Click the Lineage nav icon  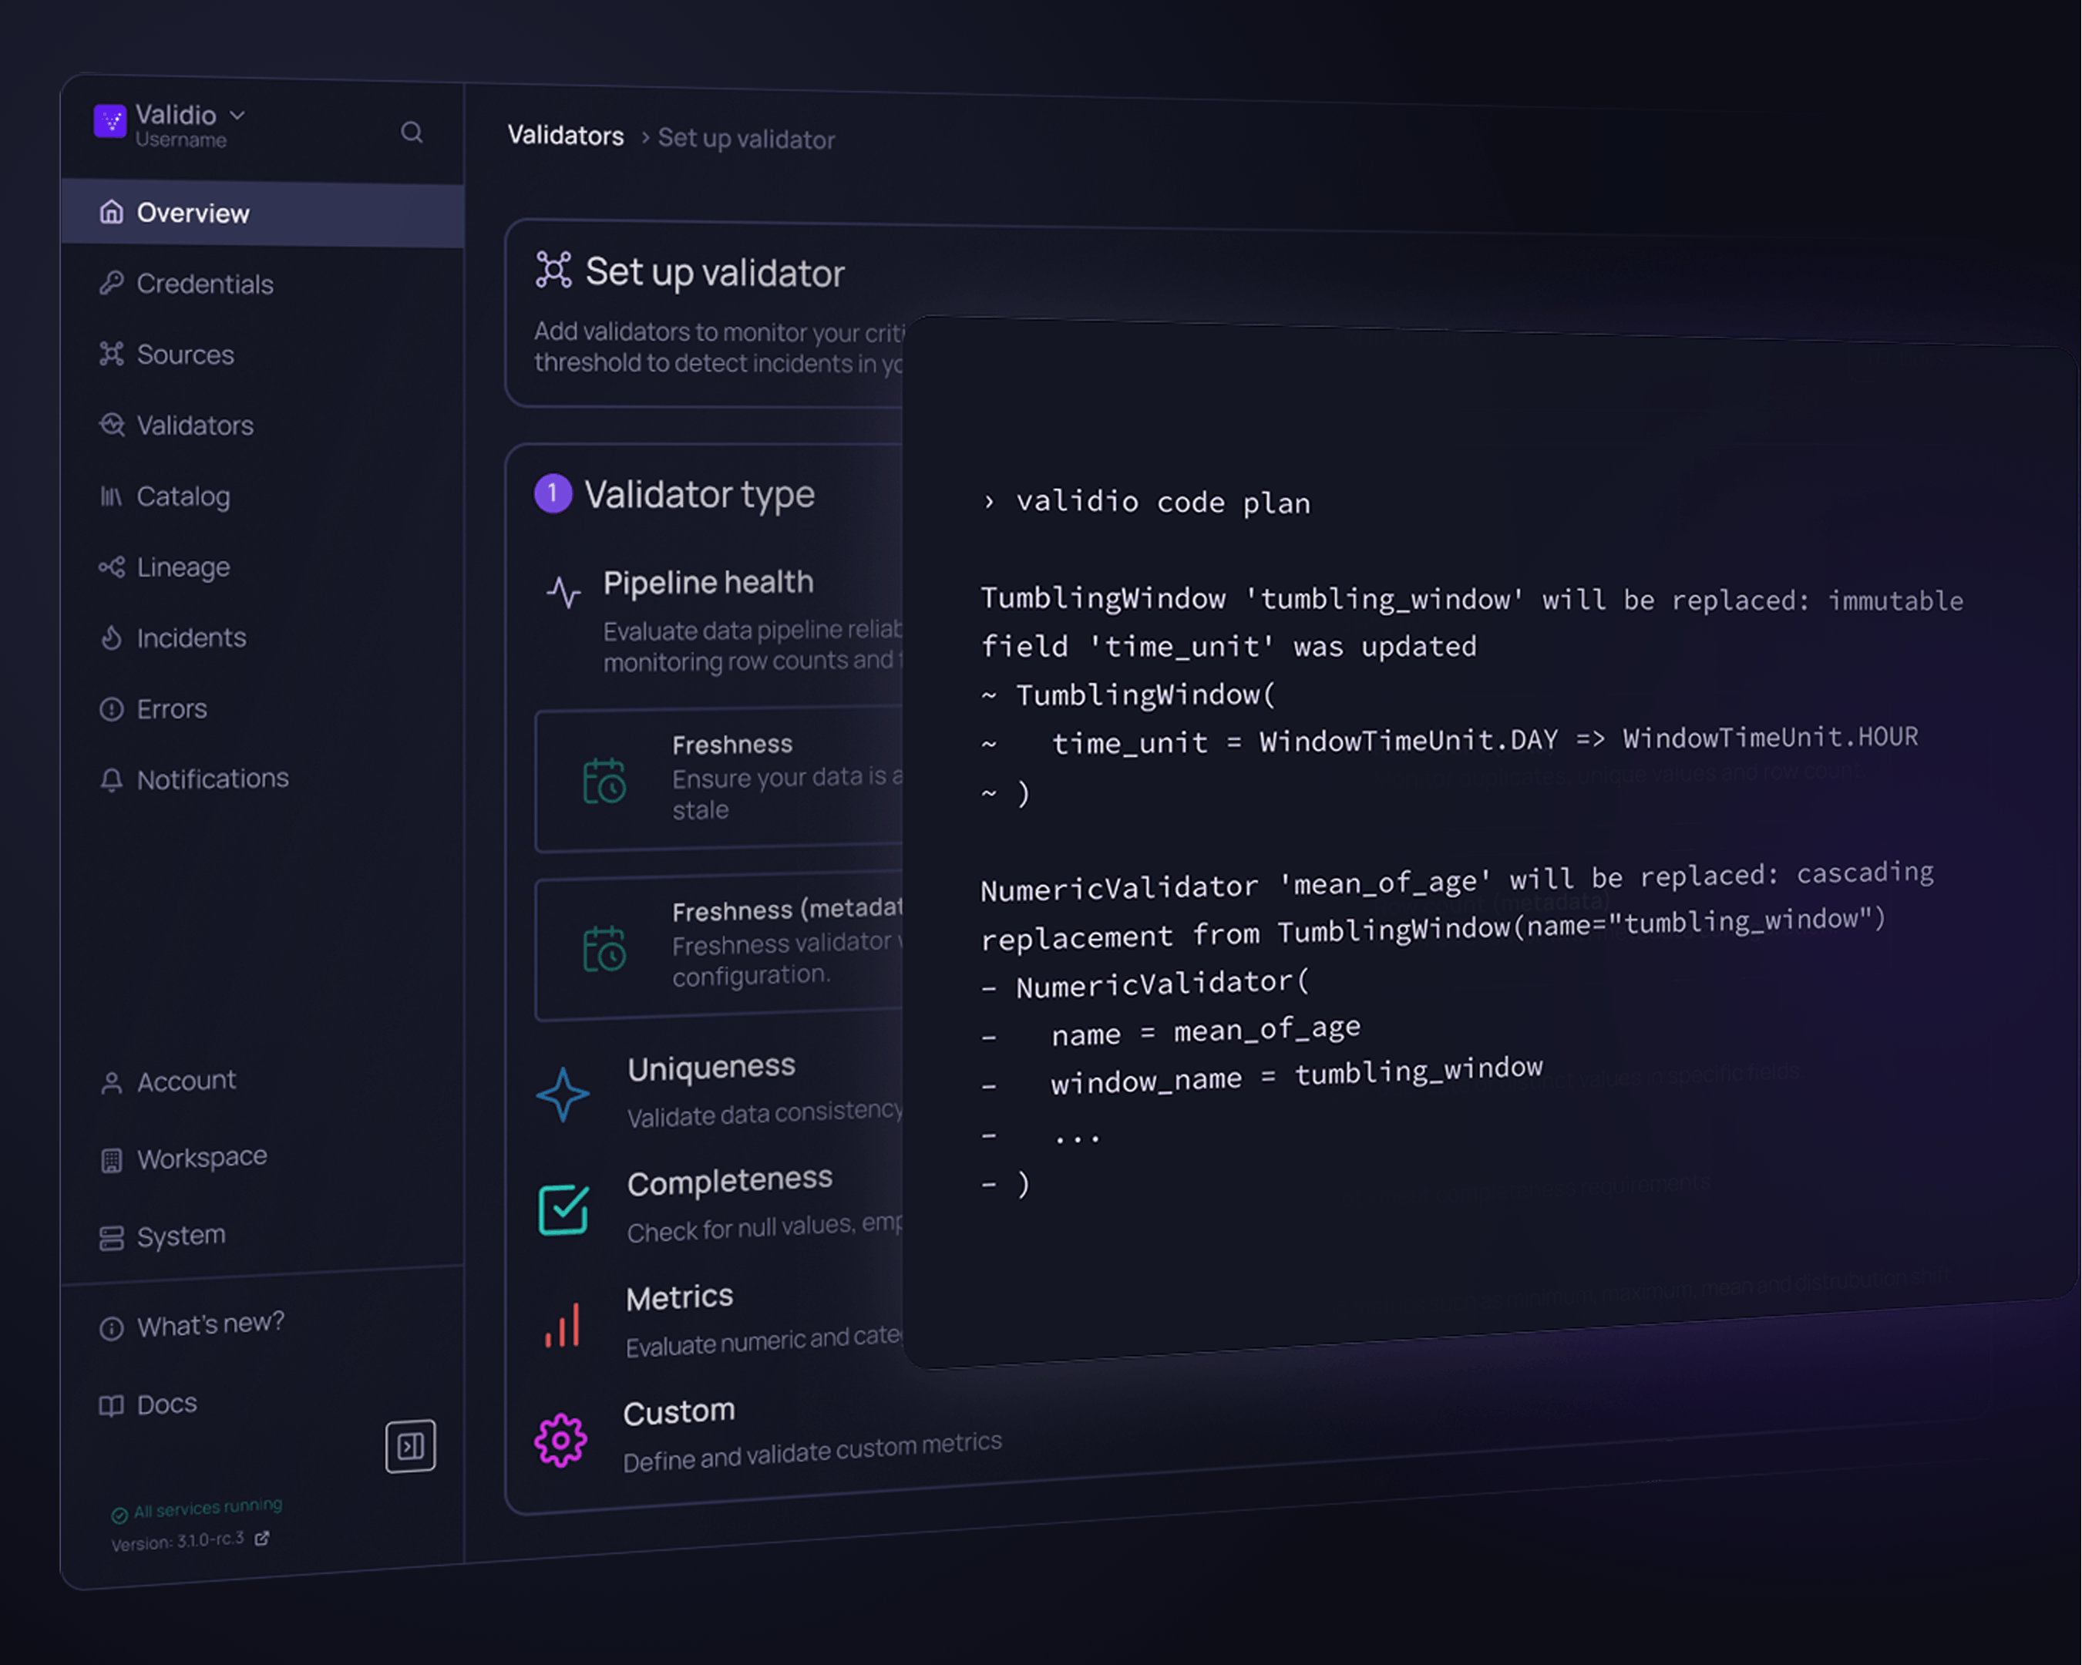pyautogui.click(x=112, y=567)
